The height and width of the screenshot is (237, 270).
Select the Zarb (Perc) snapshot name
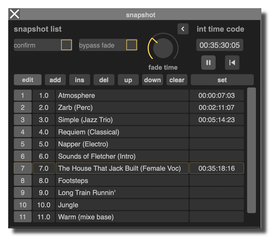(x=122, y=107)
